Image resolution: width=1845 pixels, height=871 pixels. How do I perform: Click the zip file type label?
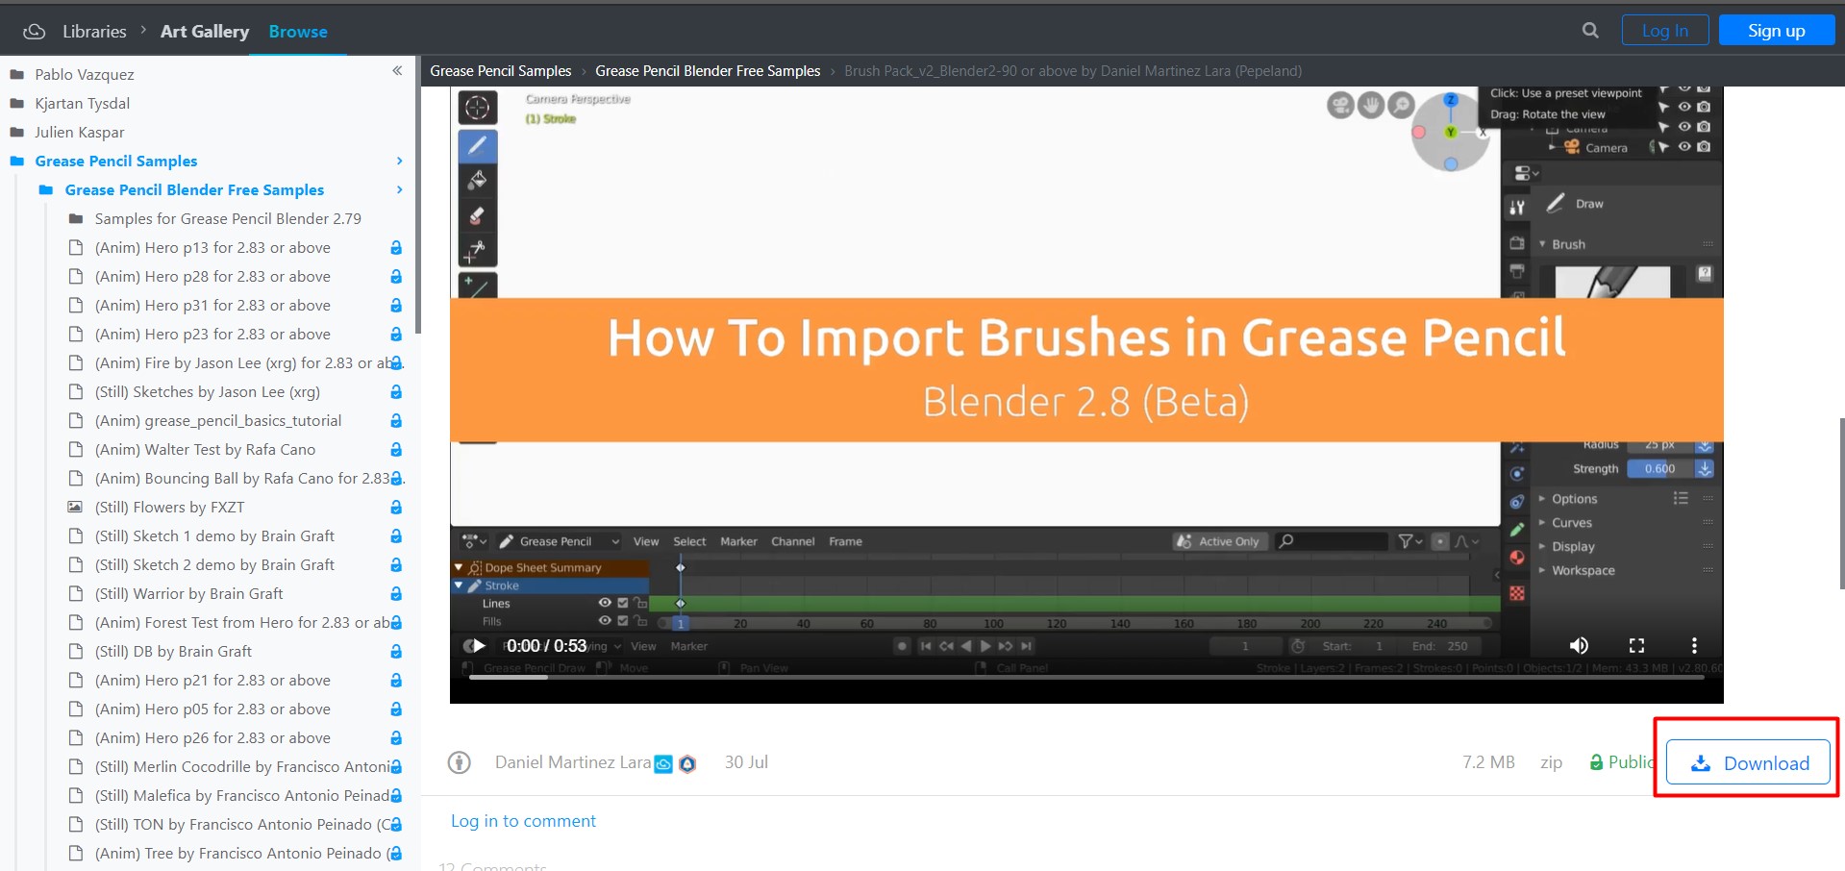pos(1551,762)
